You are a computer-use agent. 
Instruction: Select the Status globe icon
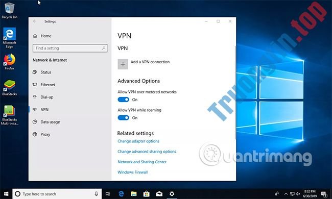click(35, 72)
